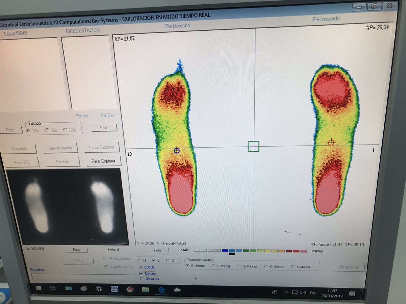The image size is (406, 304).
Task: Click the Parar Explorar button
Action: click(103, 161)
